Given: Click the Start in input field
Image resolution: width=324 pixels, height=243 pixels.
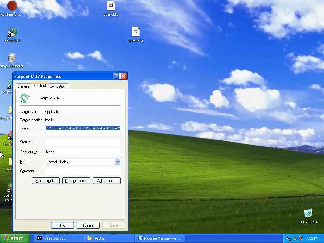Looking at the screenshot, I should pos(83,142).
